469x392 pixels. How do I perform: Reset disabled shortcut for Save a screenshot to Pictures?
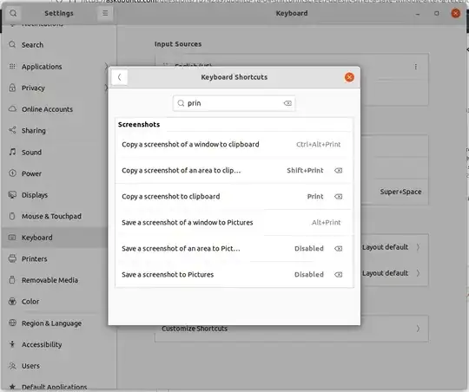(339, 275)
